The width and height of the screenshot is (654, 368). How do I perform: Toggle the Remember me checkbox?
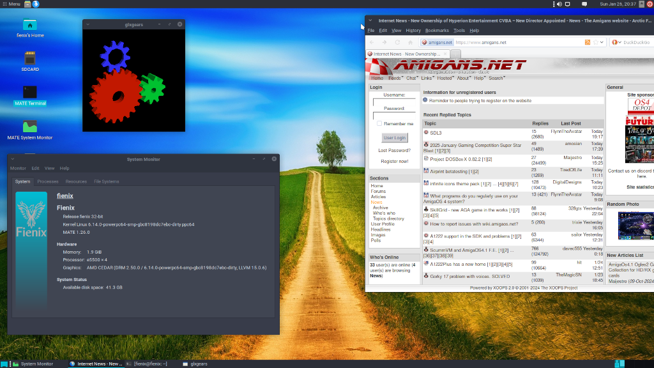[x=379, y=123]
